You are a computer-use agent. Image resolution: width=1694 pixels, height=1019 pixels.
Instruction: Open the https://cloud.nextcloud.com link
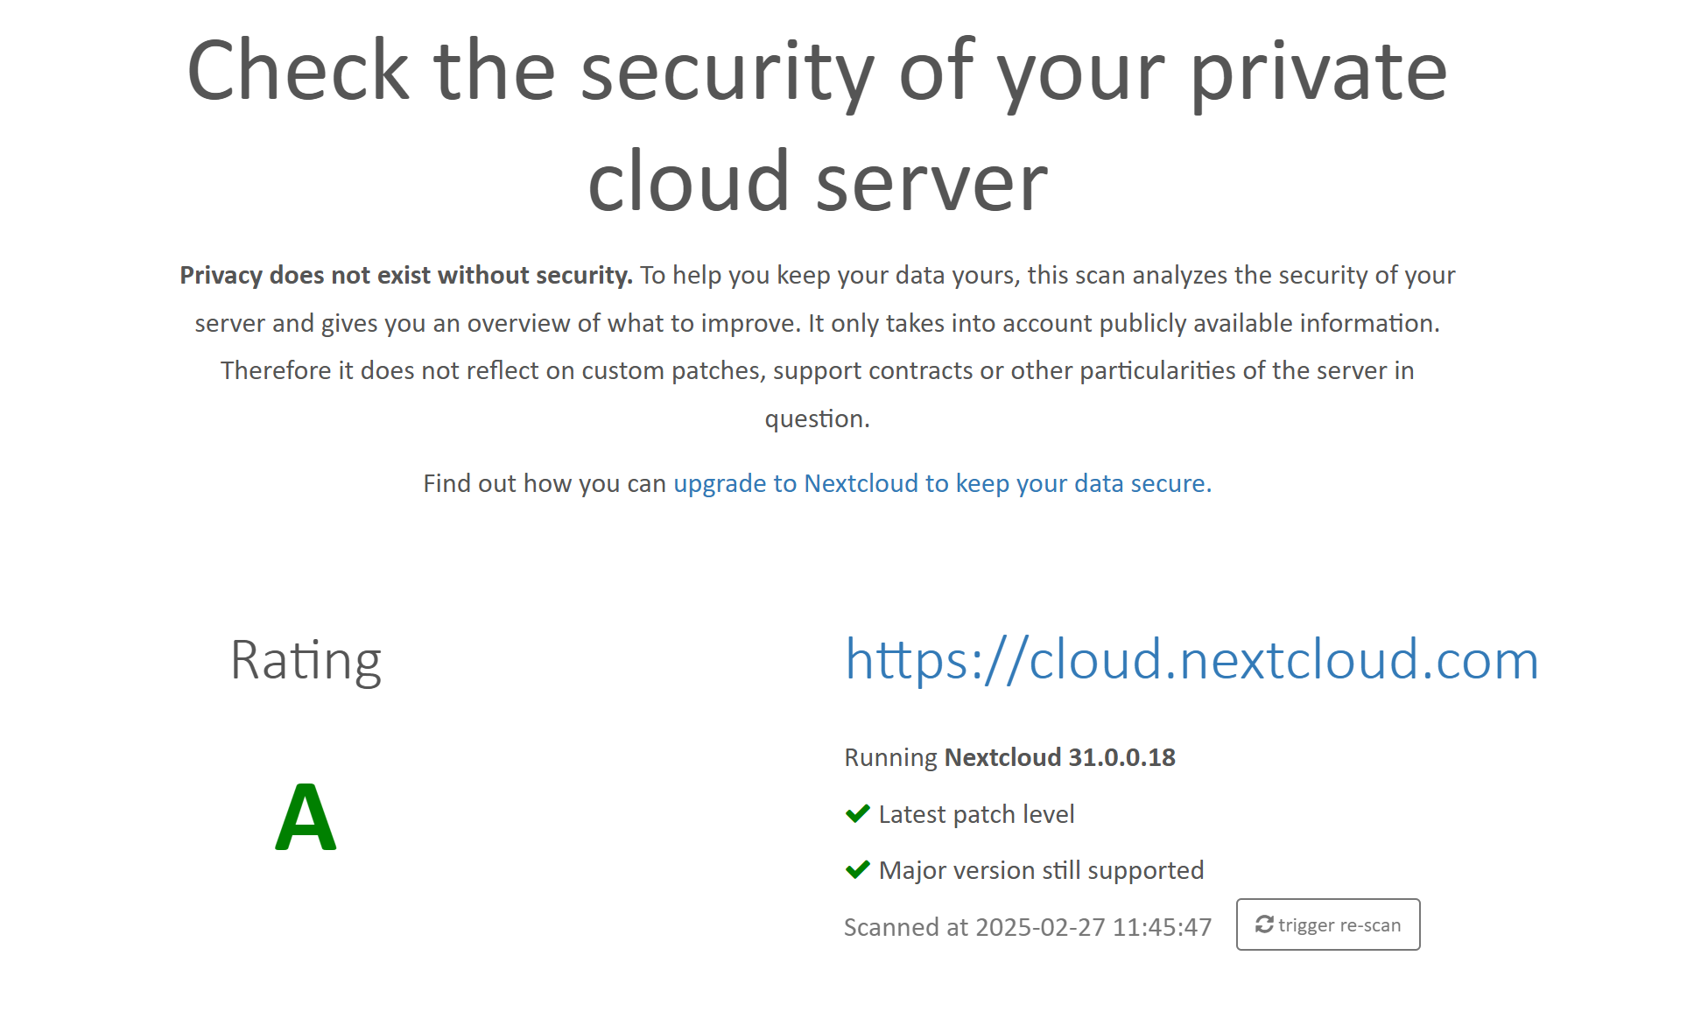click(1191, 659)
